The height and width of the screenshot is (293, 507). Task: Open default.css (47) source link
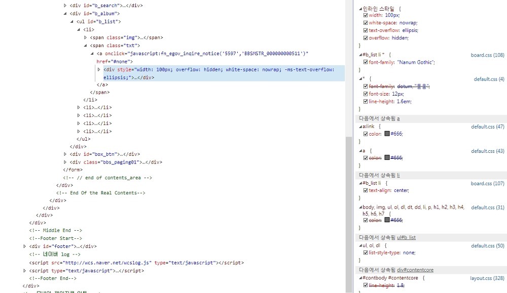pyautogui.click(x=488, y=127)
